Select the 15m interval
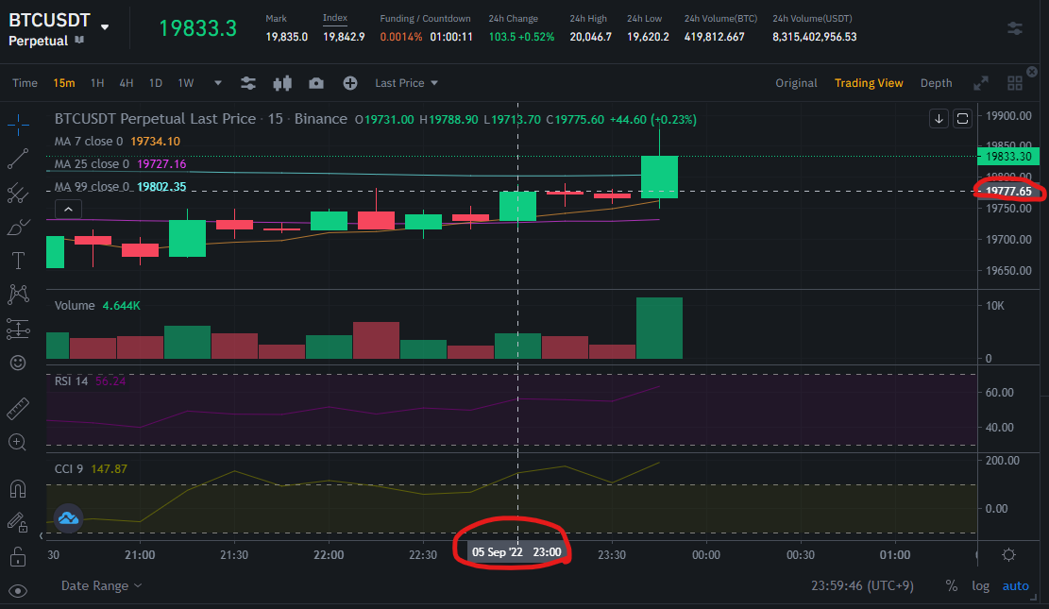The image size is (1049, 609). (63, 83)
